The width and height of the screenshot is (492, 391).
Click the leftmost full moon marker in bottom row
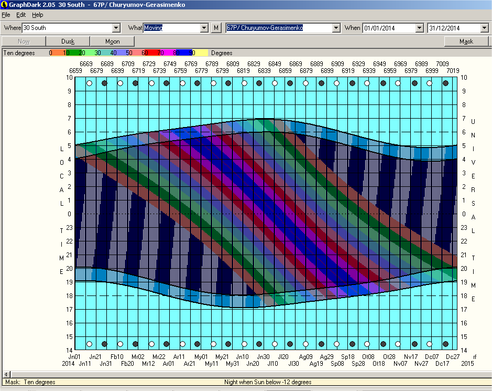tap(89, 344)
